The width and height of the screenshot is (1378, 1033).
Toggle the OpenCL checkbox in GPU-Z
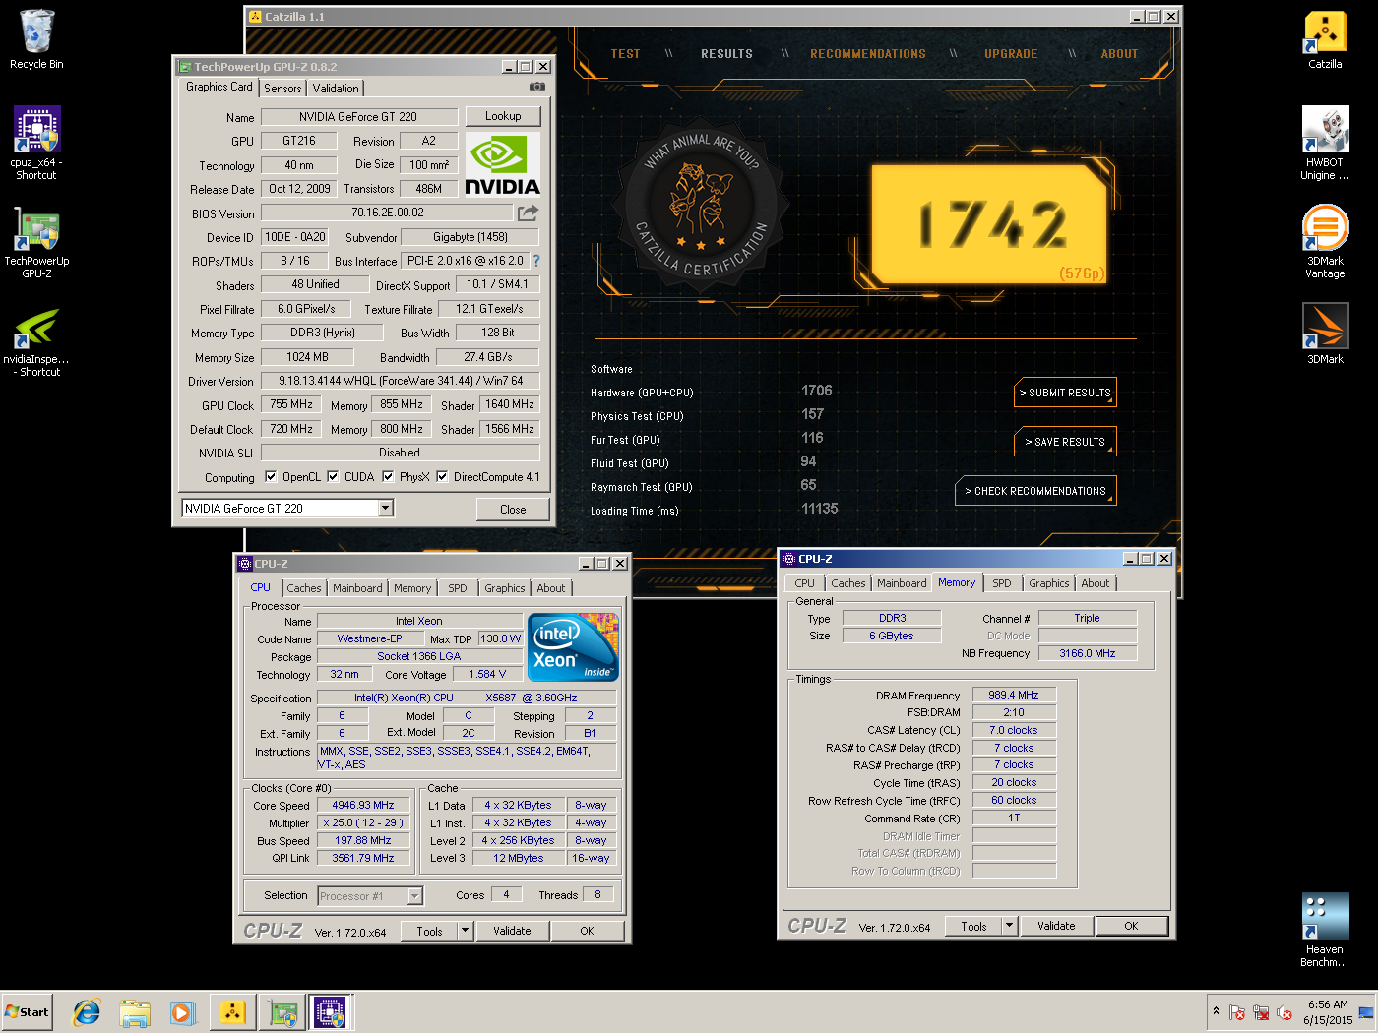point(271,476)
